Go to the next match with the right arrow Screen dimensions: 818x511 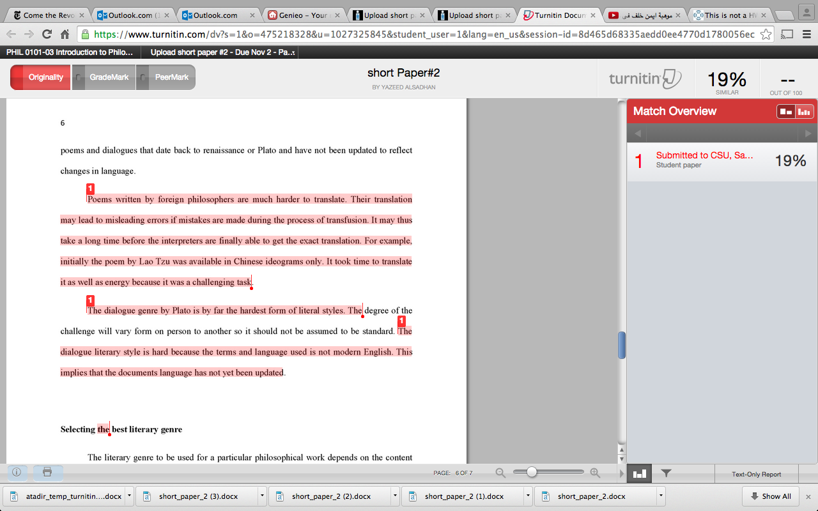(808, 133)
